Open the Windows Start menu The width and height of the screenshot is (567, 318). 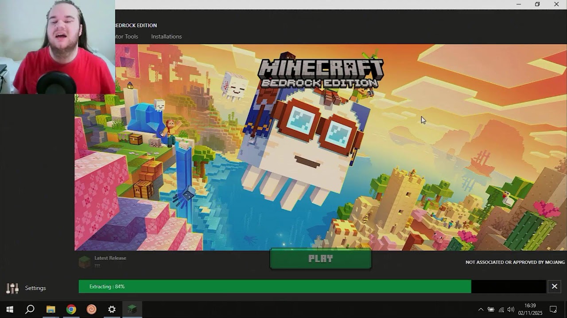10,310
